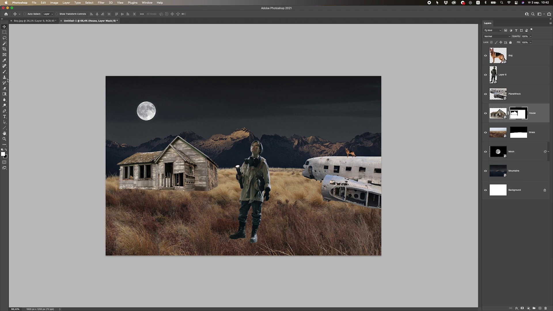Open the Opacity slider dropdown arrow
Image resolution: width=553 pixels, height=311 pixels.
point(531,36)
